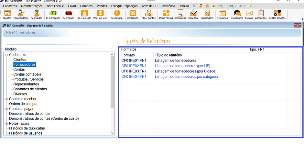Open the Relatórios menu
Viewport: 304px width, 144px height.
[x=168, y=6]
